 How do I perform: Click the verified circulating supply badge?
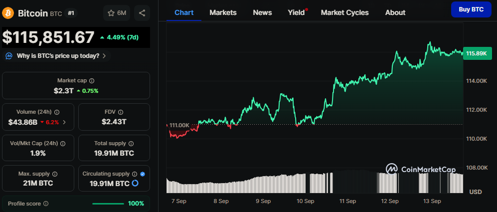pyautogui.click(x=143, y=174)
